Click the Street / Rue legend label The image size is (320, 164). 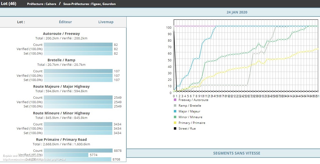(187, 129)
